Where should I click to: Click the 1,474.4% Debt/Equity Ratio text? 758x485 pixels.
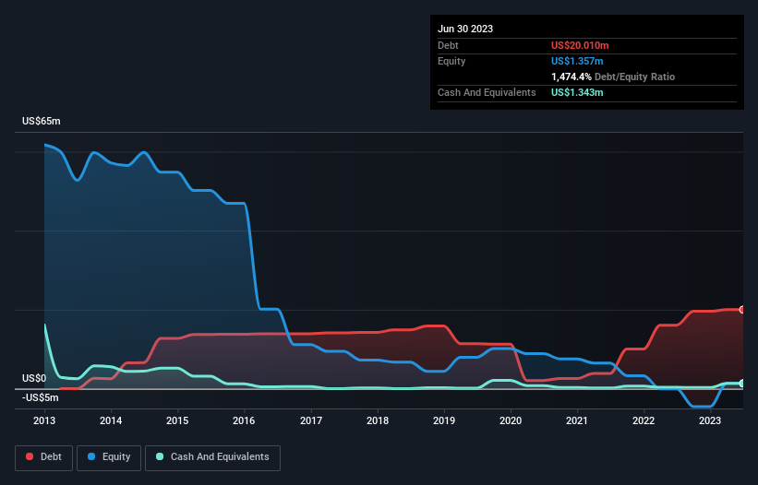click(x=613, y=77)
